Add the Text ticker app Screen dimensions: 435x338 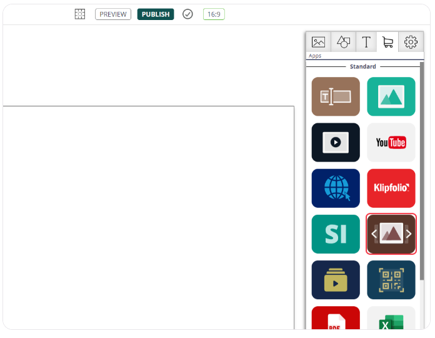[x=336, y=96]
